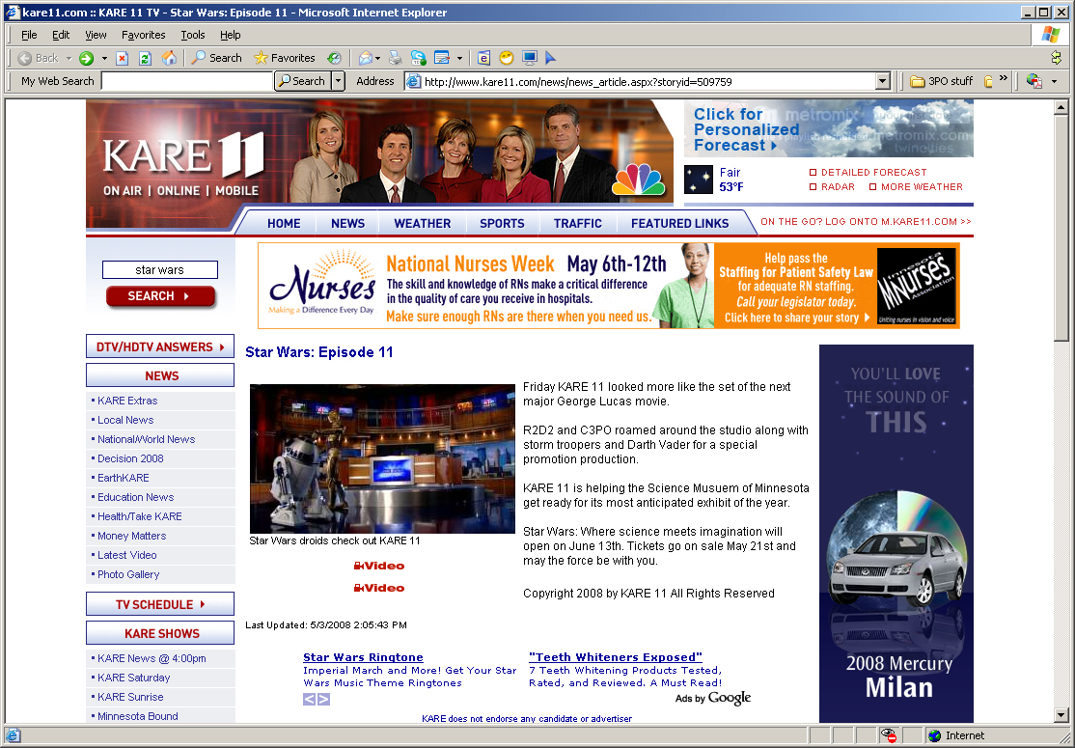Click the Forward navigation arrow
The height and width of the screenshot is (748, 1075).
point(86,58)
